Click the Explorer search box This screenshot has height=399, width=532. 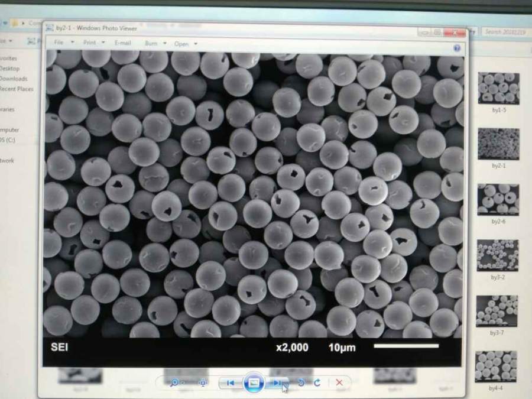tap(505, 31)
